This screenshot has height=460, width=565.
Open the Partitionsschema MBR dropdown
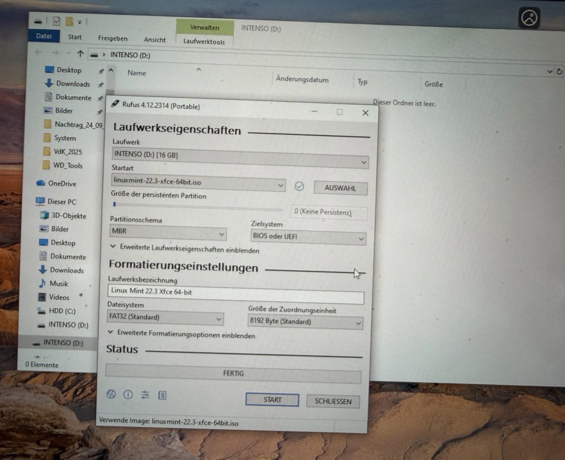click(x=168, y=232)
